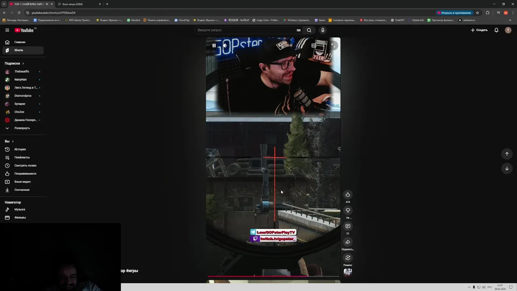
Task: Go to next Short with down arrow
Action: pyautogui.click(x=507, y=169)
